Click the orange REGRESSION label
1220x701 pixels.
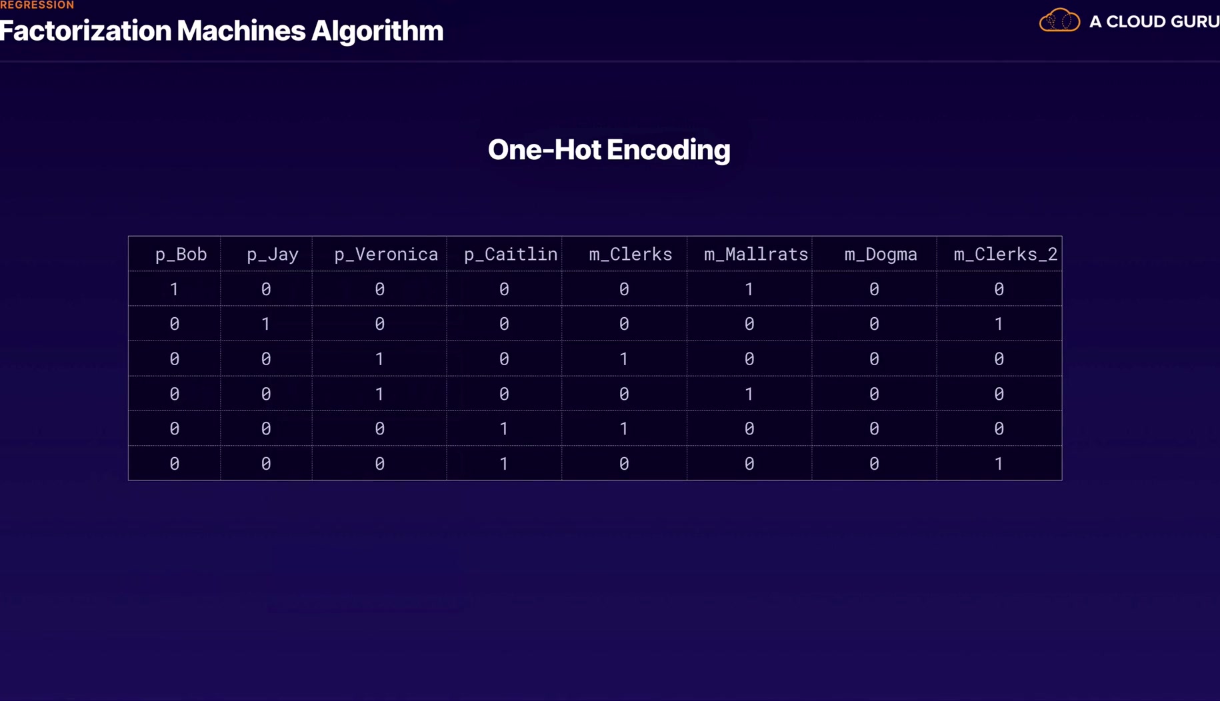[x=37, y=5]
